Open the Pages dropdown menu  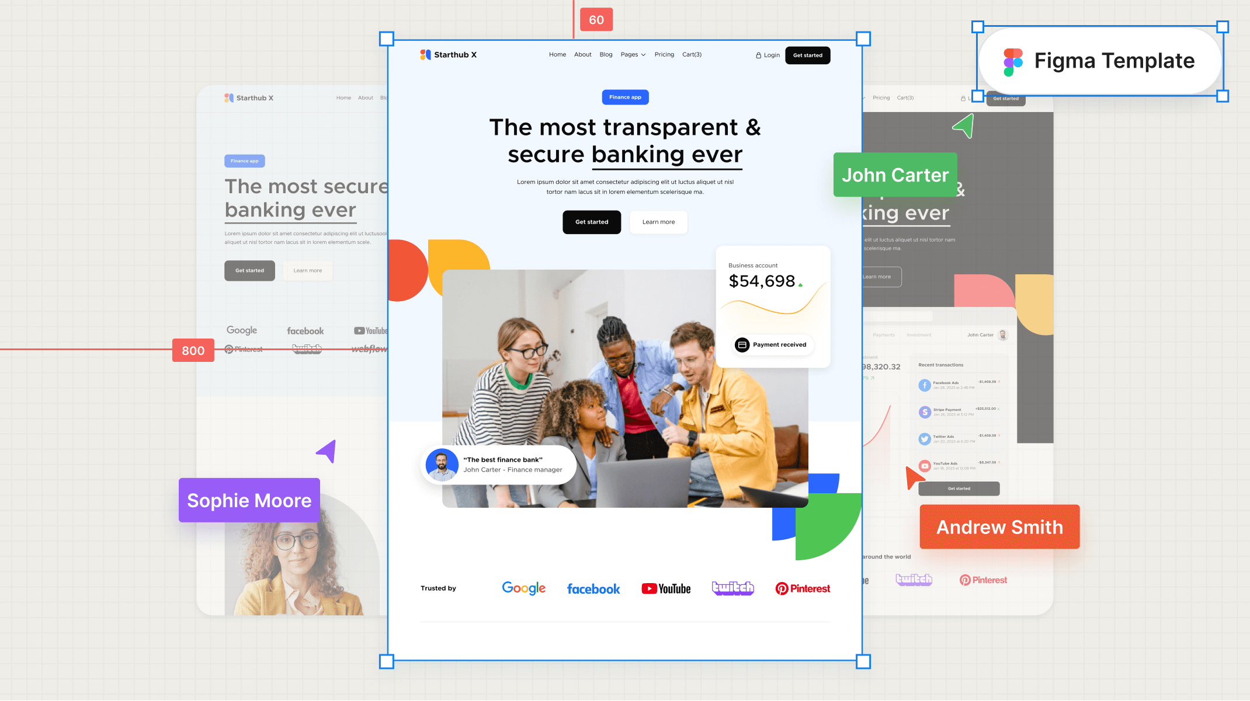[634, 54]
